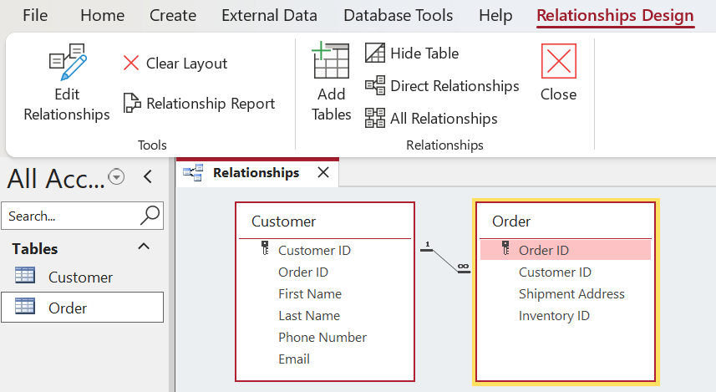Open the File menu
Screen dimensions: 716x392
[x=35, y=16]
